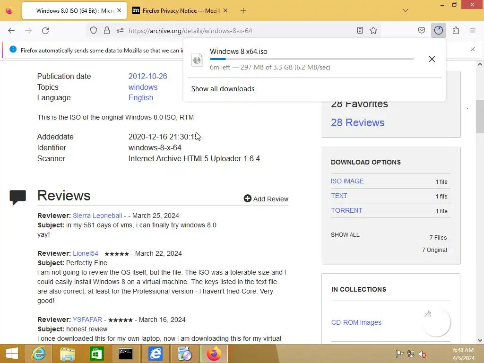Click the site security padlock icon
Screen dimensions: 484x363
click(x=107, y=30)
